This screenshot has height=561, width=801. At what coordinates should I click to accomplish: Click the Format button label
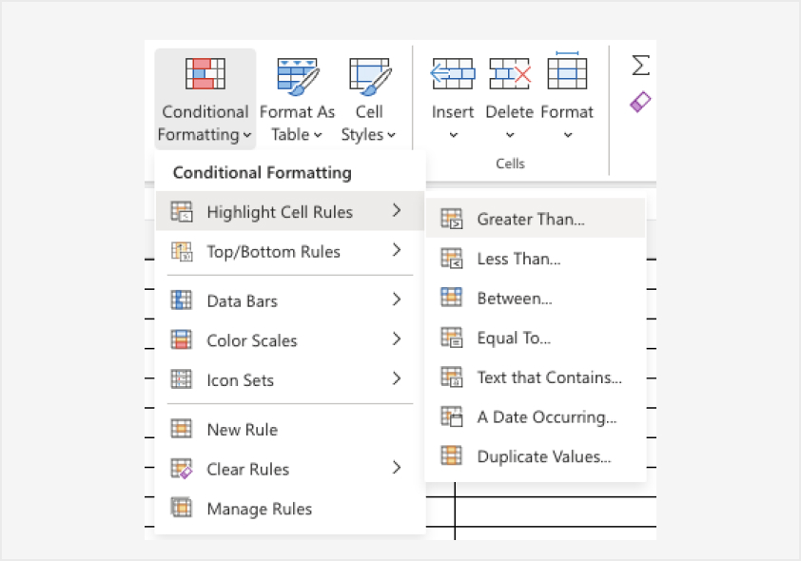tap(567, 112)
